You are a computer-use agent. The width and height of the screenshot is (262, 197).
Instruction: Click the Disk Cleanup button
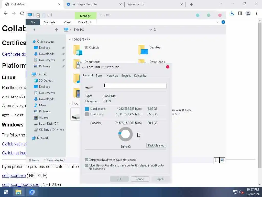tap(156, 145)
